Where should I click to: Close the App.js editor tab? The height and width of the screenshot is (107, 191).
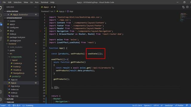click(55, 7)
